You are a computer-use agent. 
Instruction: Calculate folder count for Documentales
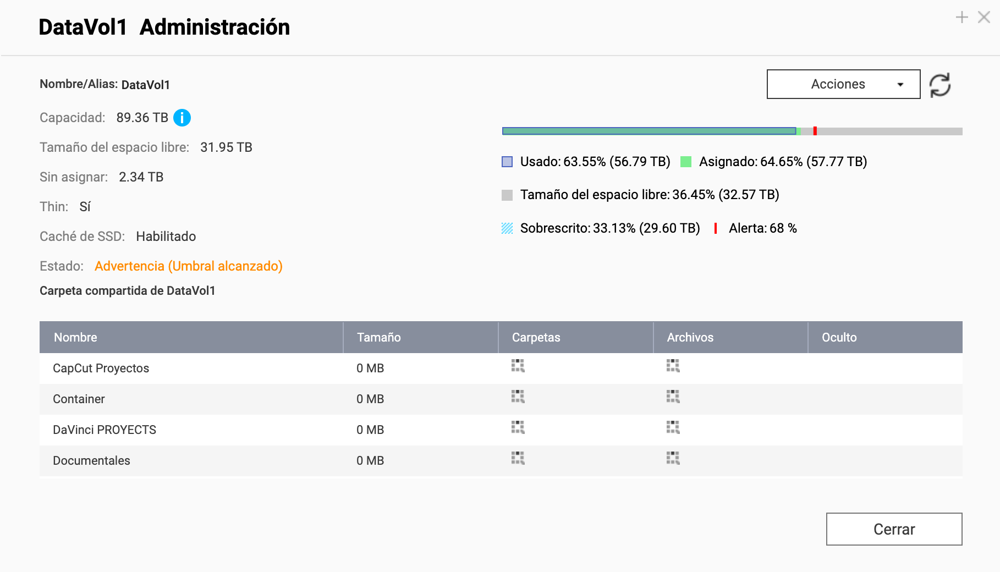(518, 459)
